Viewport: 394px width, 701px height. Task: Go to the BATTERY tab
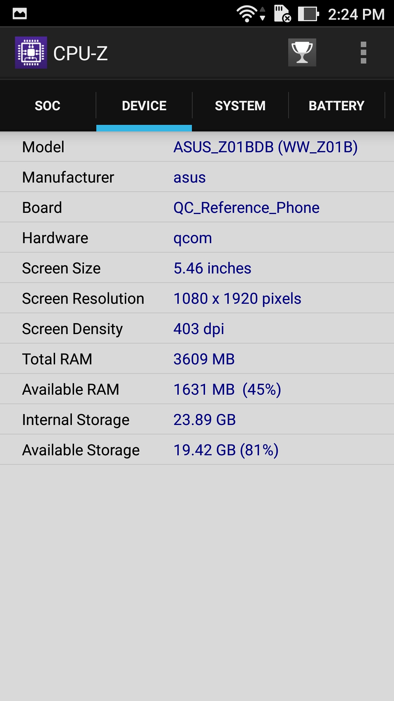click(x=336, y=106)
